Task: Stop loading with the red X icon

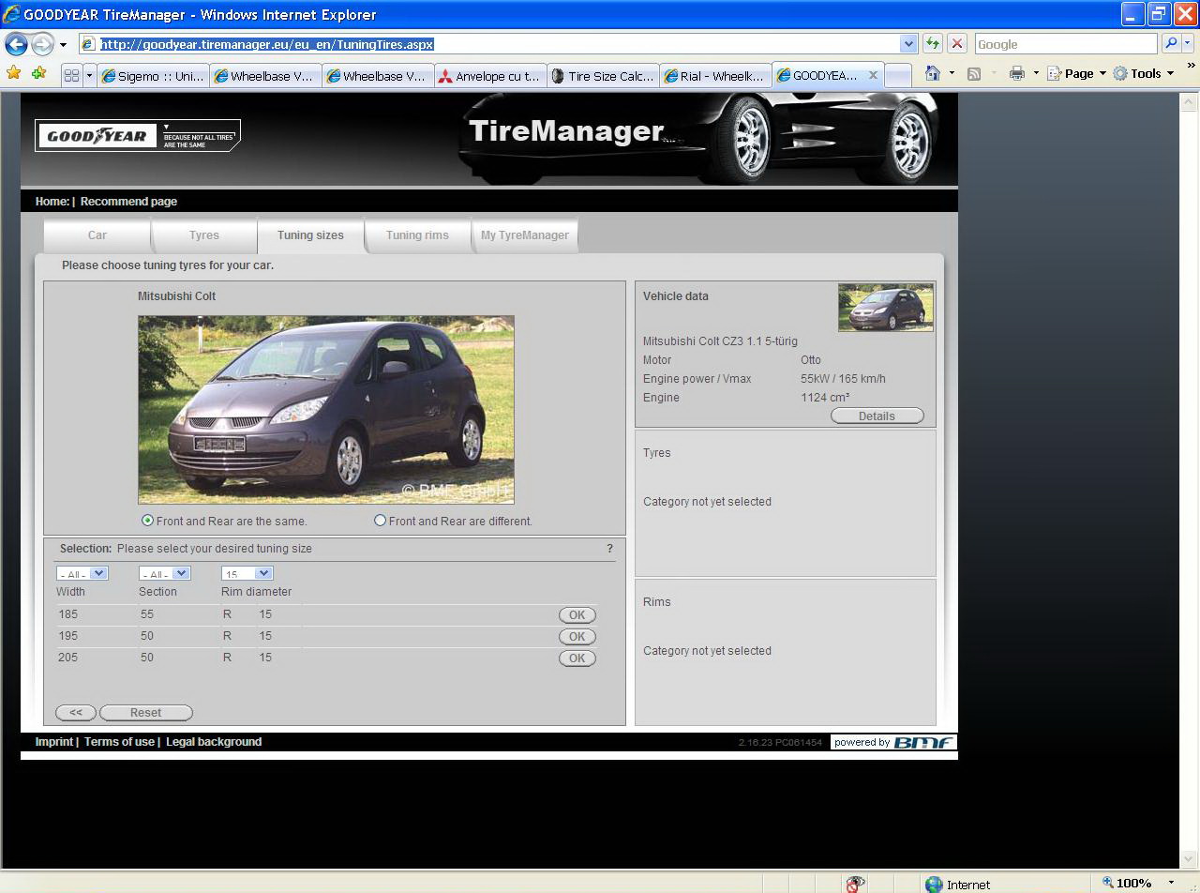Action: pyautogui.click(x=957, y=44)
